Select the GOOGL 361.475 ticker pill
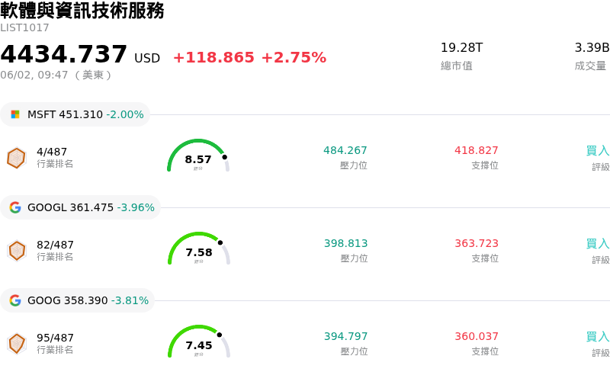 pyautogui.click(x=81, y=207)
